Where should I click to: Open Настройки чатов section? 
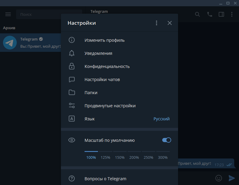(119, 79)
